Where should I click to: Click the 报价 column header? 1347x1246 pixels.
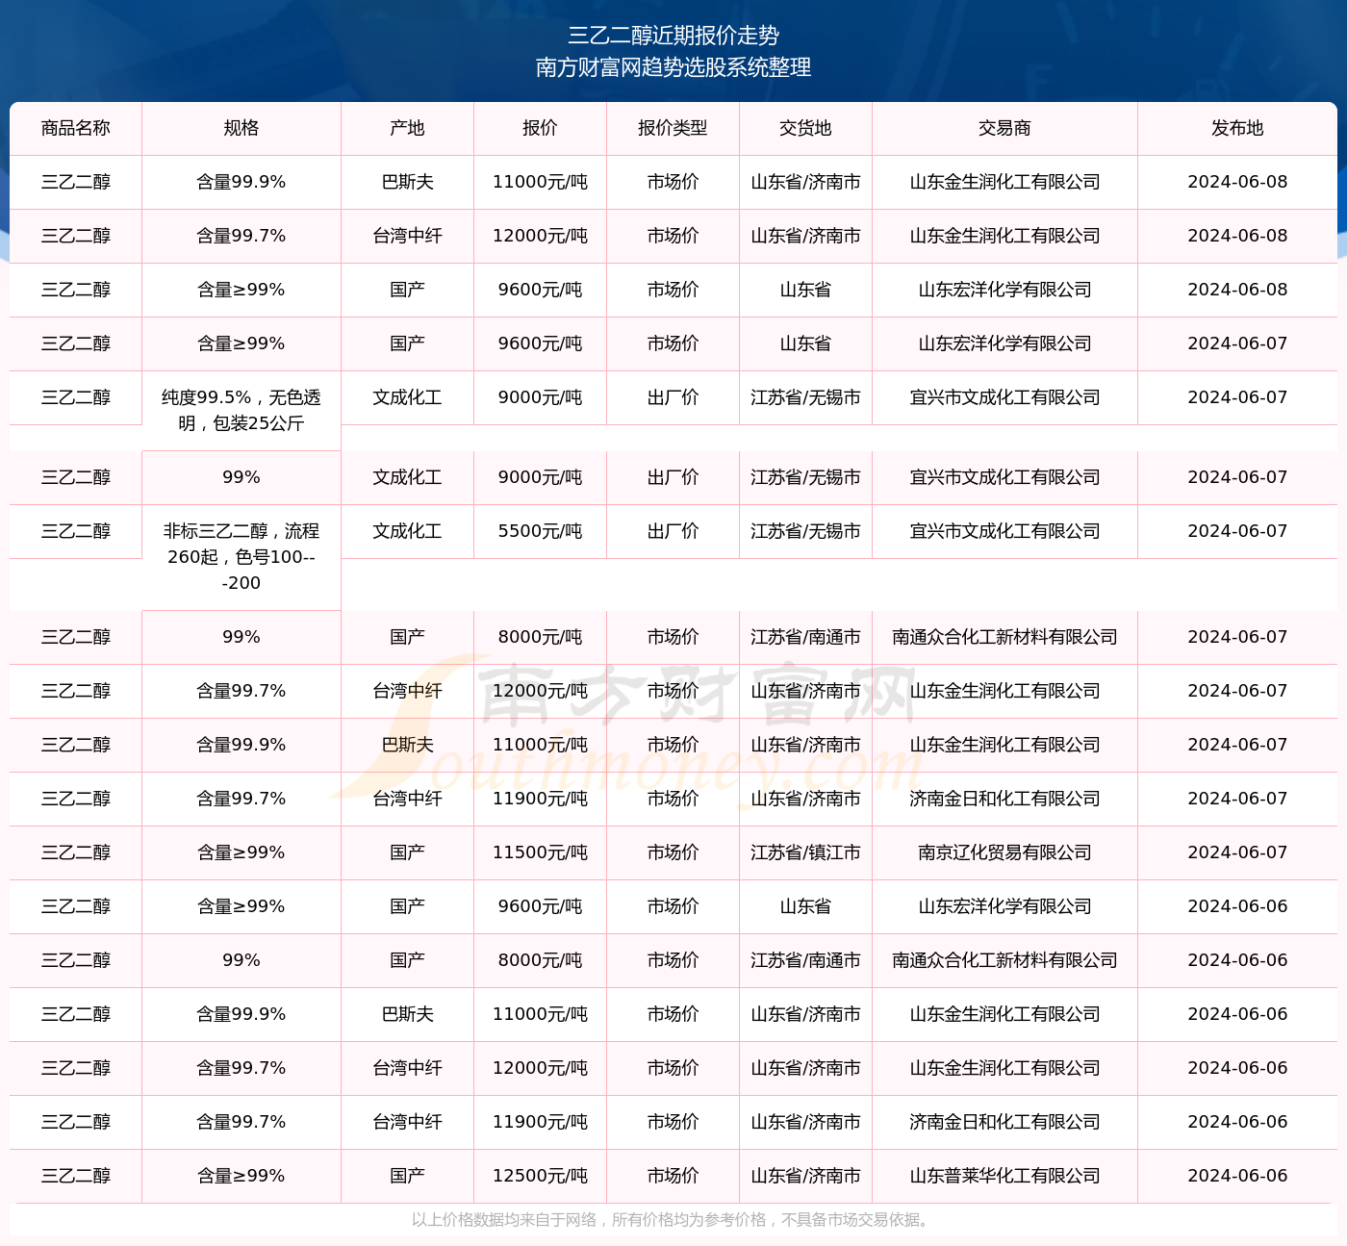(541, 128)
